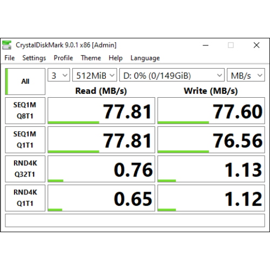Open the Theme menu
Viewport: 270px width, 270px height.
[x=91, y=58]
